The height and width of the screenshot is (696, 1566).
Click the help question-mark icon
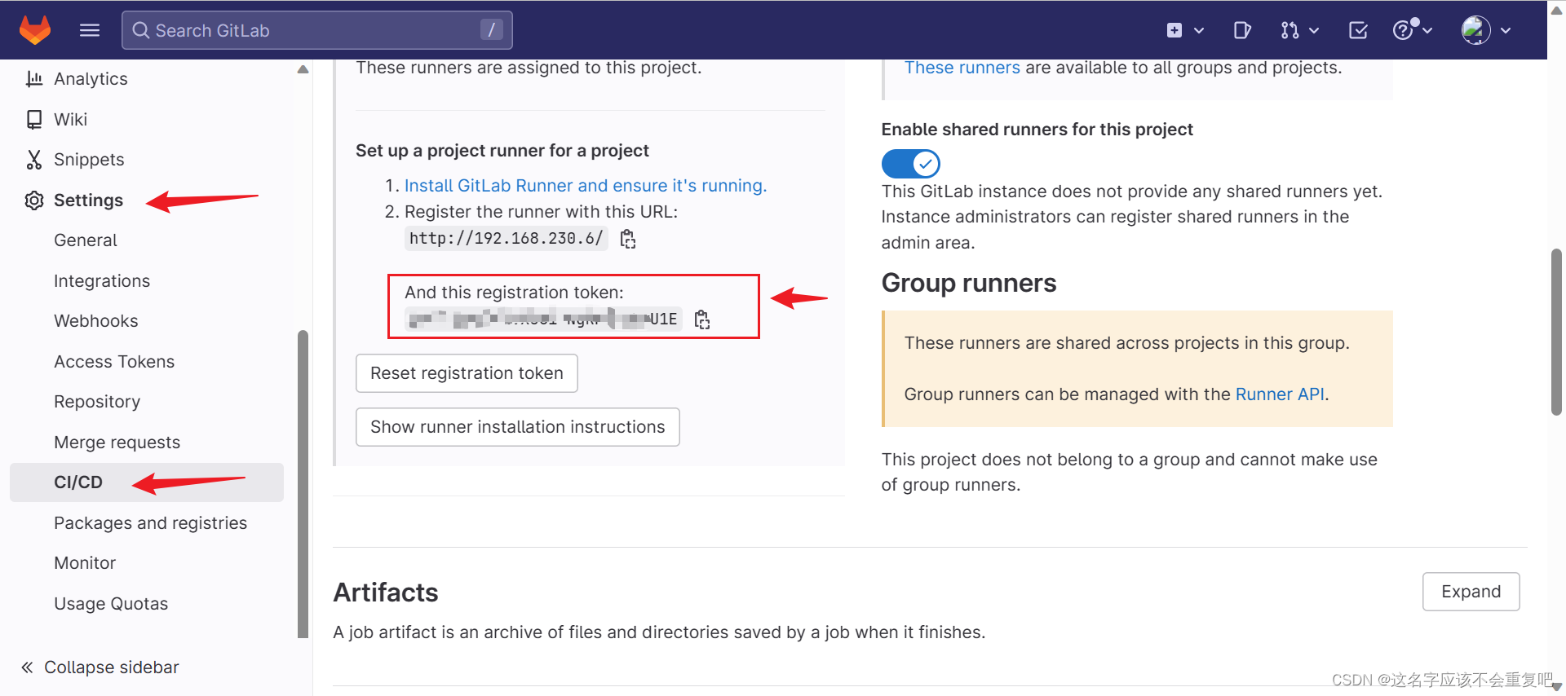pos(1403,30)
